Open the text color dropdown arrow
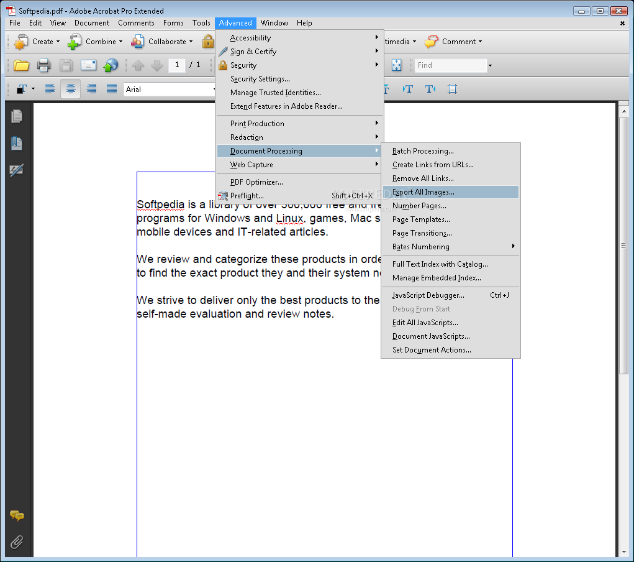Image resolution: width=634 pixels, height=562 pixels. point(33,89)
